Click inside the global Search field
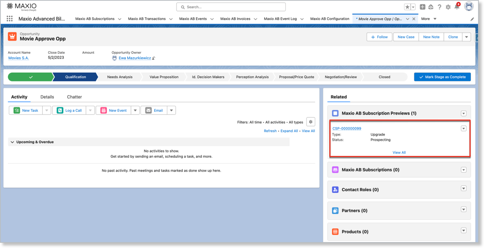 pos(230,7)
